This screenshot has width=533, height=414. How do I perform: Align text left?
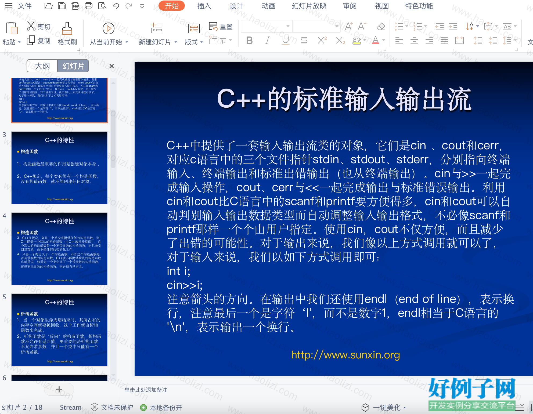coord(399,41)
